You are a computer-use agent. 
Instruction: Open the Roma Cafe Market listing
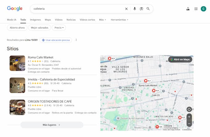coord(40,57)
